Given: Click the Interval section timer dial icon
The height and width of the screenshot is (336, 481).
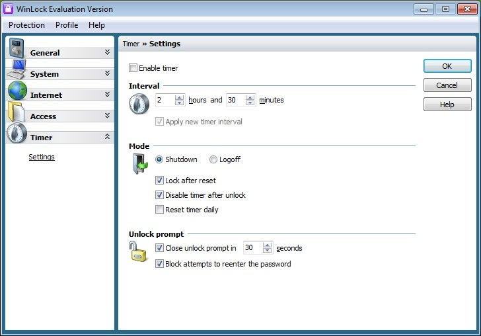Looking at the screenshot, I should point(139,103).
